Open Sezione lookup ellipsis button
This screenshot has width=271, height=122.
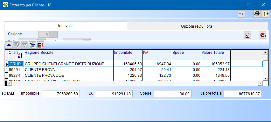point(53,35)
